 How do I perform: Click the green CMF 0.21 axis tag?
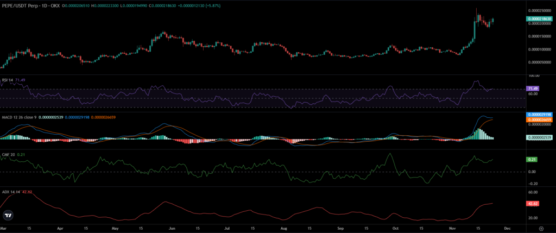tap(532, 160)
